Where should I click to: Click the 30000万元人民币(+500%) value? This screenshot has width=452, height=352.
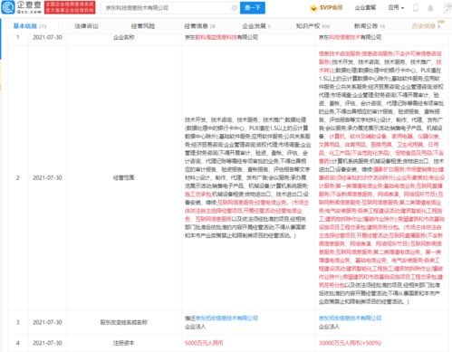pyautogui.click(x=350, y=343)
